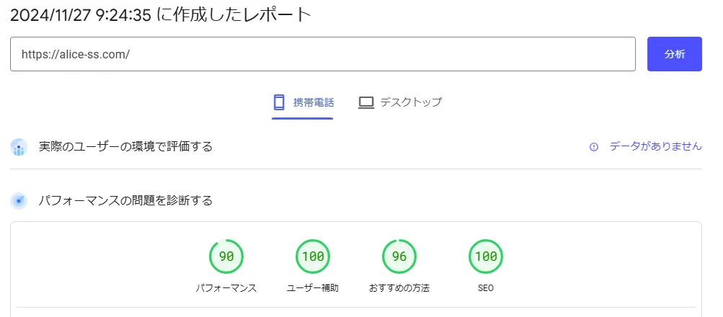
Task: Open the データがありません link
Action: click(656, 146)
